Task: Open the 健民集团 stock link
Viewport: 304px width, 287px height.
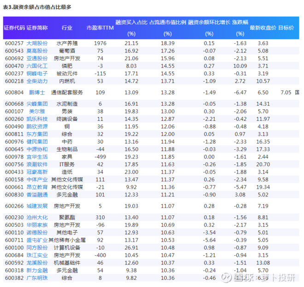Action: [37, 142]
